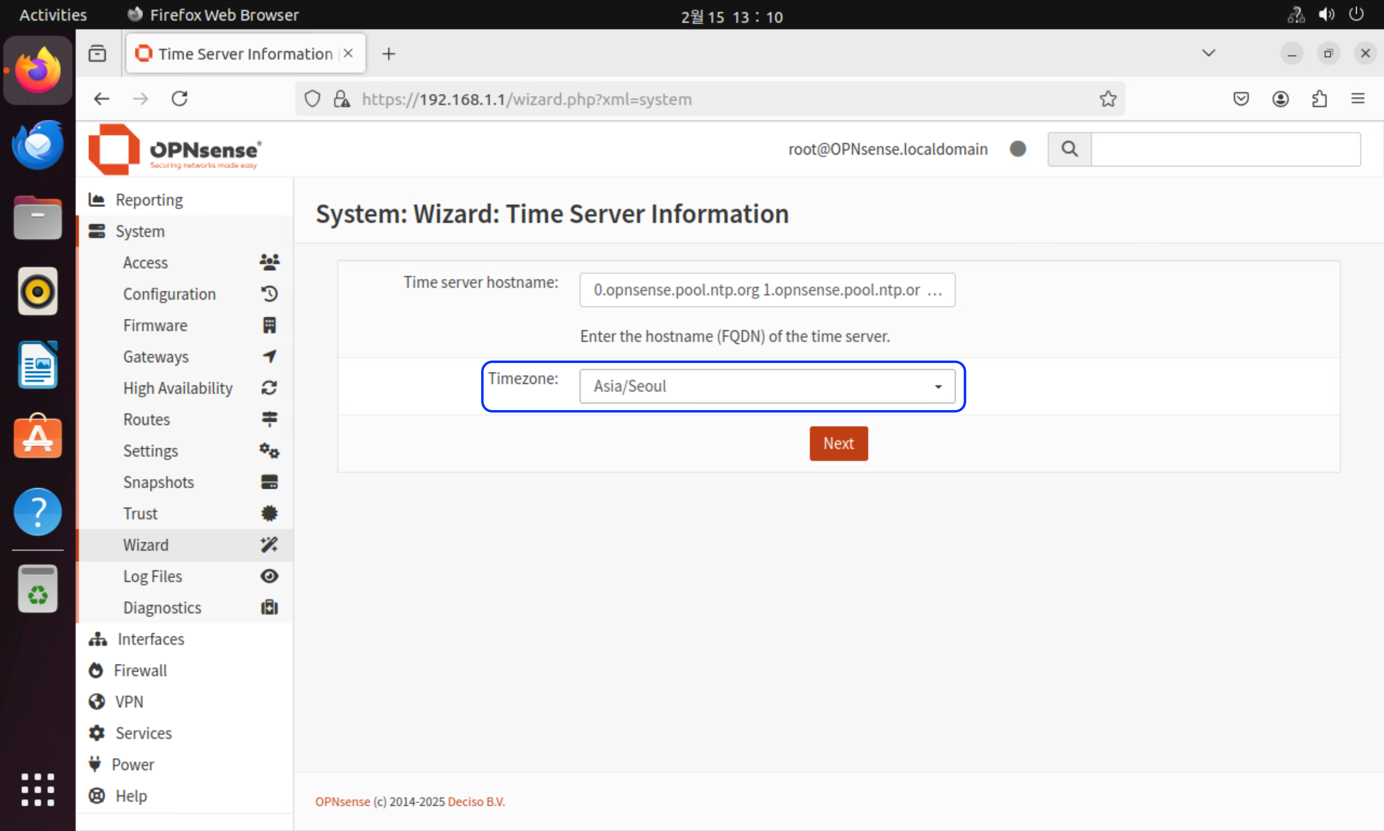Click the Firefox reload page icon
Image resolution: width=1384 pixels, height=831 pixels.
pos(179,99)
